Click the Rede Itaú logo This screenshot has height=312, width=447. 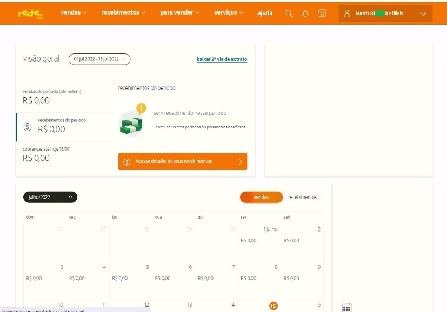click(30, 13)
